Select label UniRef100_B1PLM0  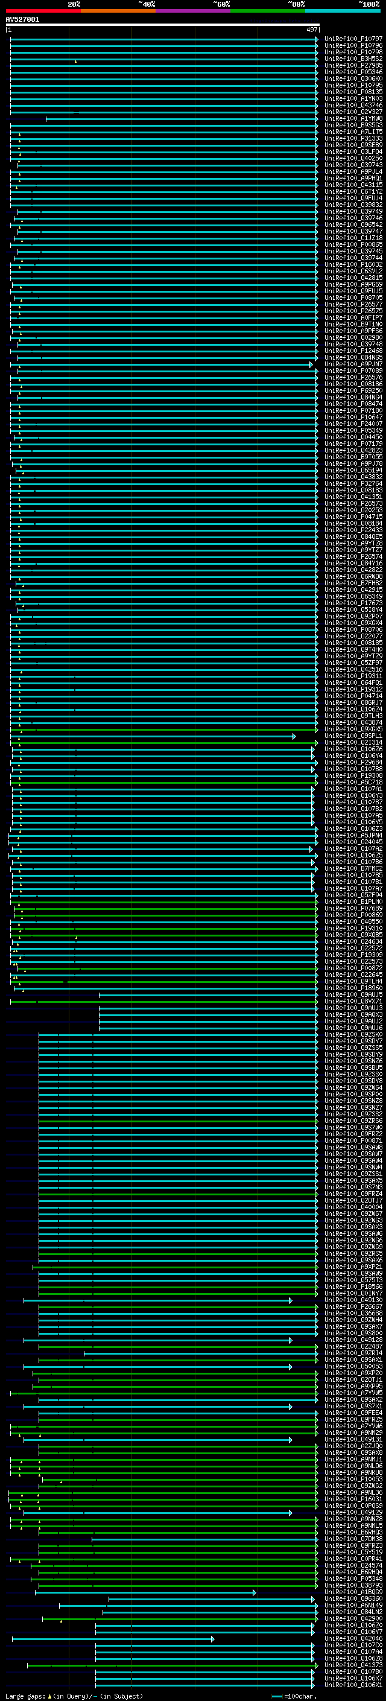pyautogui.click(x=353, y=901)
